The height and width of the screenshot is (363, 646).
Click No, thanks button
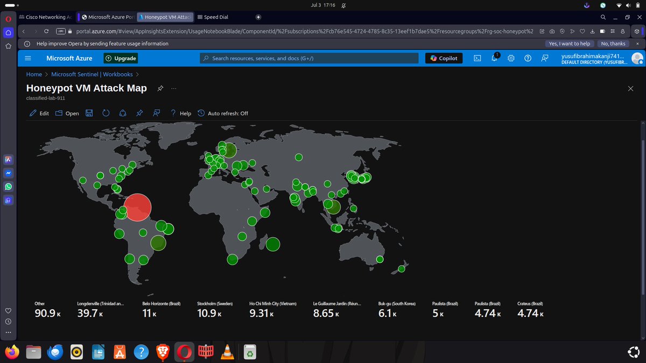(x=613, y=44)
